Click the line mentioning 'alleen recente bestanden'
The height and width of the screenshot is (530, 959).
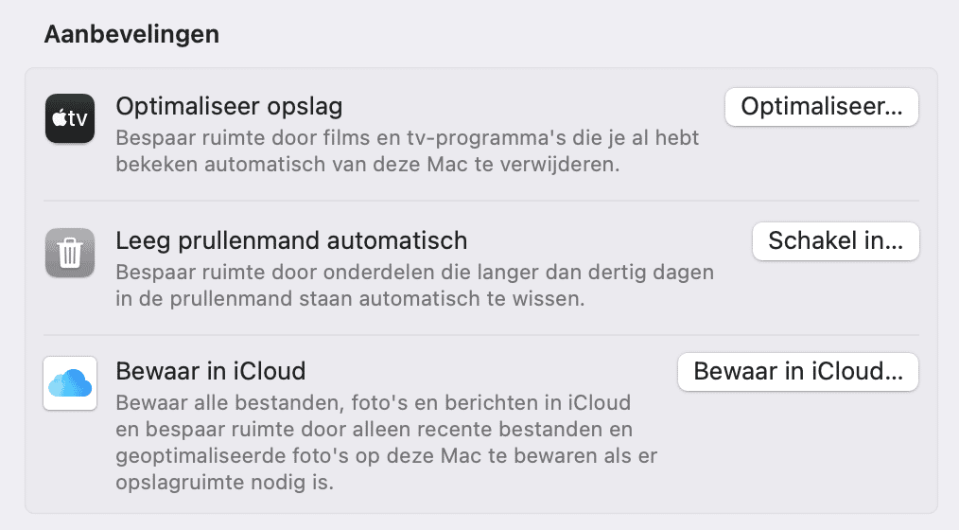point(374,429)
